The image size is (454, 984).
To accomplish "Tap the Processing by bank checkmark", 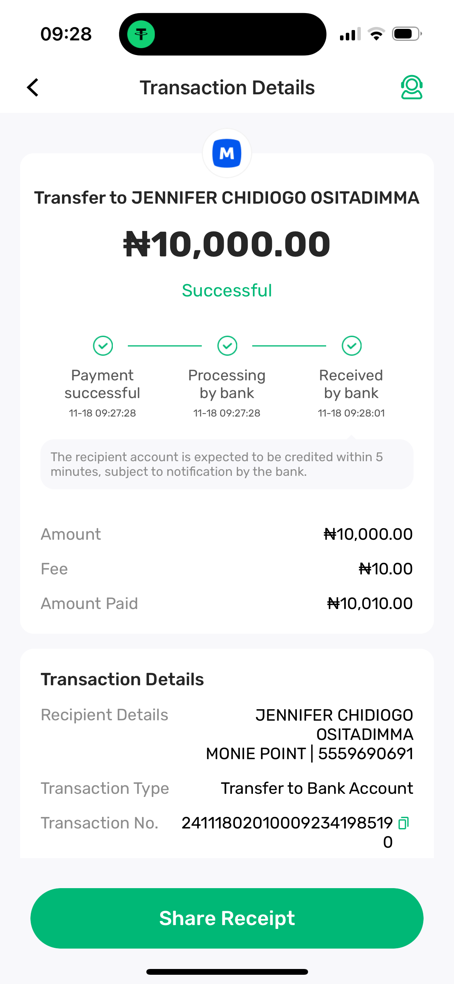I will (227, 346).
